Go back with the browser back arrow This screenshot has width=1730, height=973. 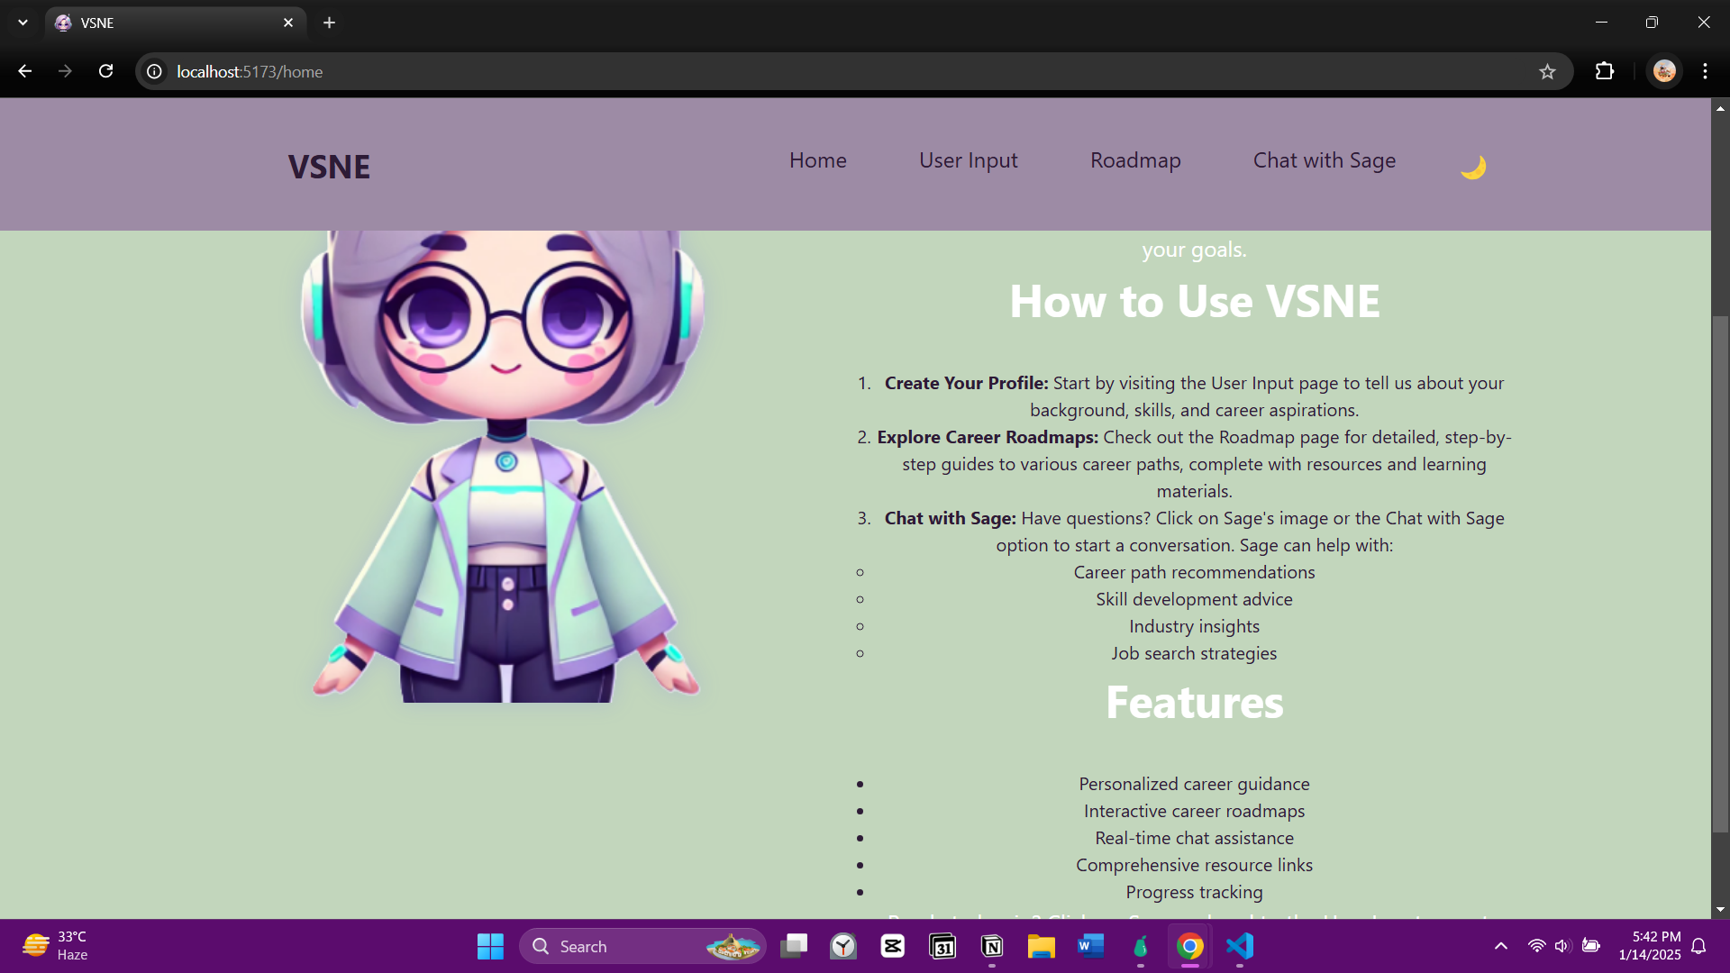pyautogui.click(x=25, y=71)
